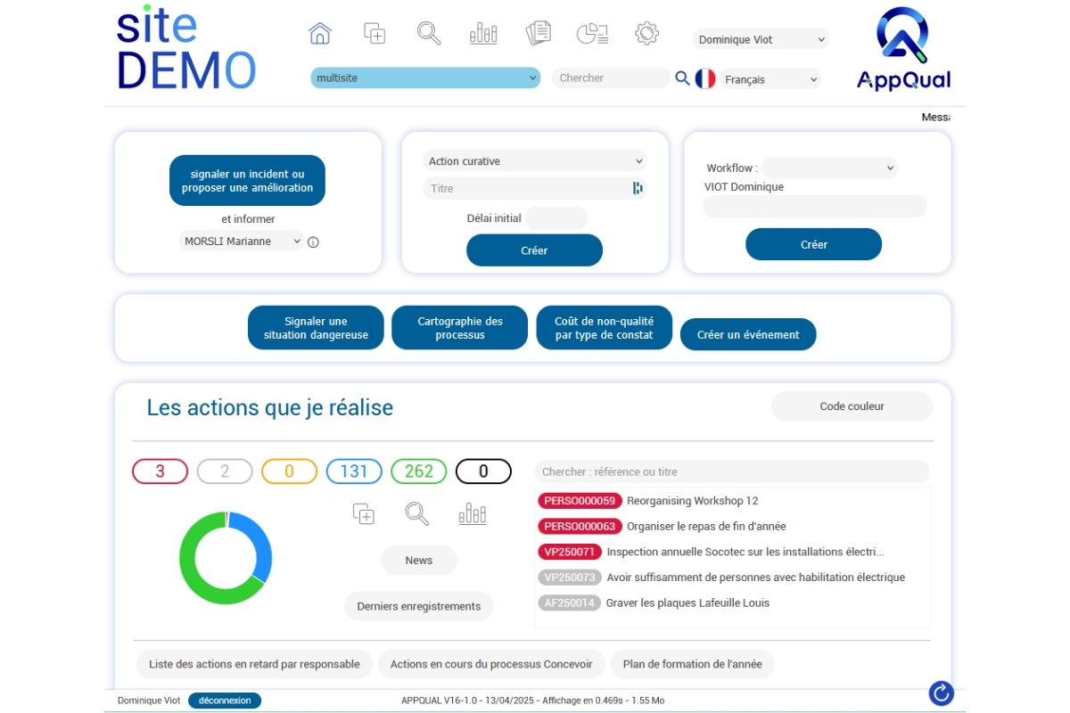Filter actions by red counter showing 3
Viewport: 1070px width, 713px height.
point(160,471)
